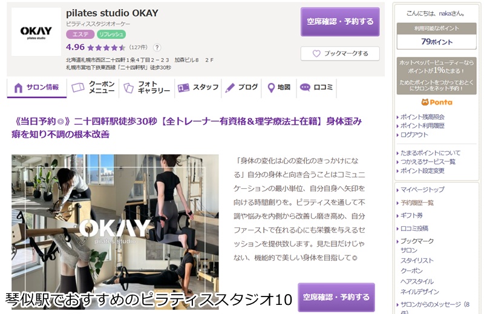484x314 pixels.
Task: Open ヘアスタイル bookmark sub-link
Action: (417, 281)
